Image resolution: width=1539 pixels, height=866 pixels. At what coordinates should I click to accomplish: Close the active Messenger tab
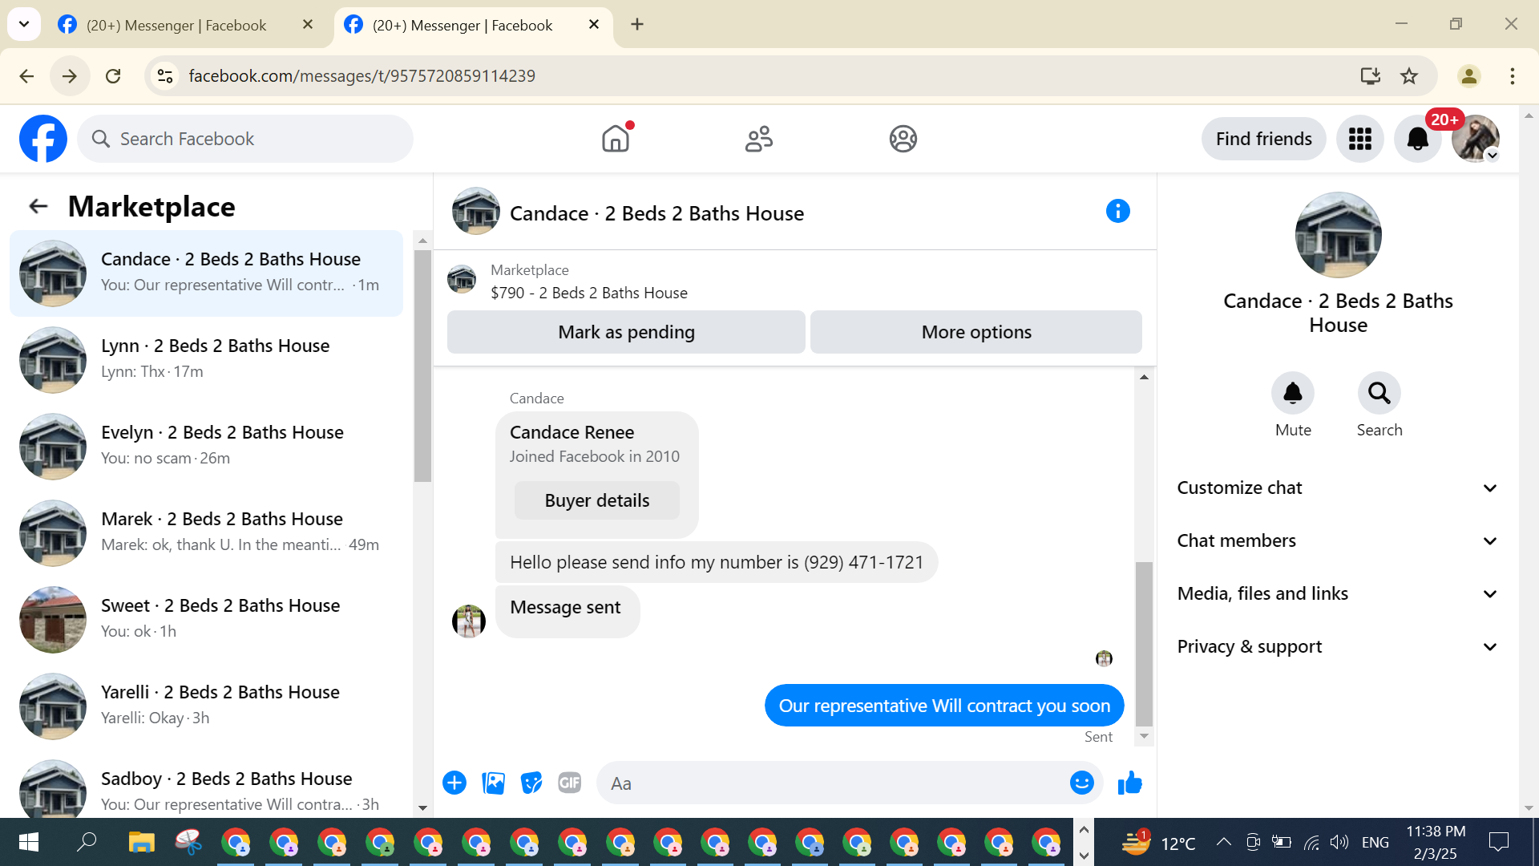point(594,25)
